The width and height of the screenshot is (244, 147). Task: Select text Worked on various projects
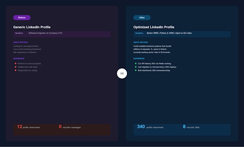29,64
